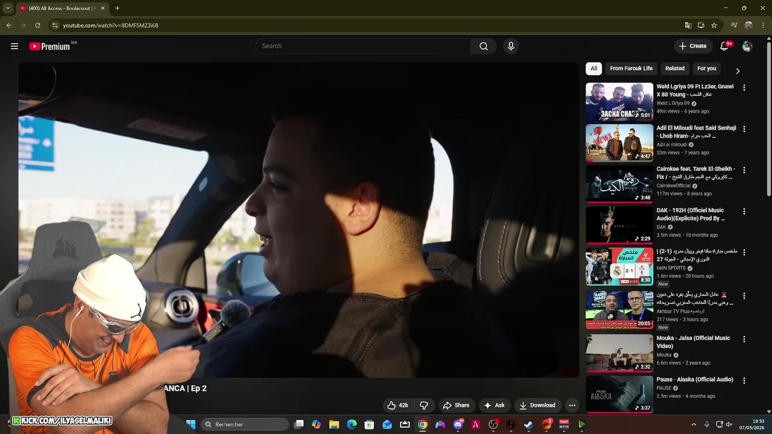Open Discord from the taskbar

tap(458, 424)
